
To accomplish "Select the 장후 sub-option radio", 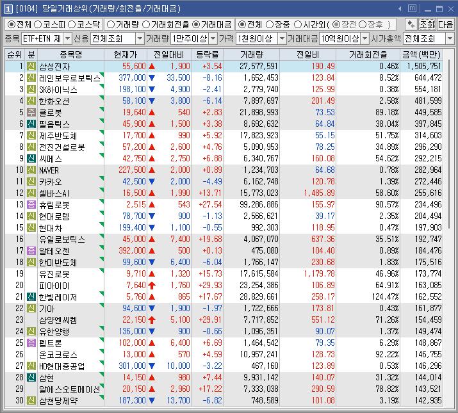I will pos(363,24).
